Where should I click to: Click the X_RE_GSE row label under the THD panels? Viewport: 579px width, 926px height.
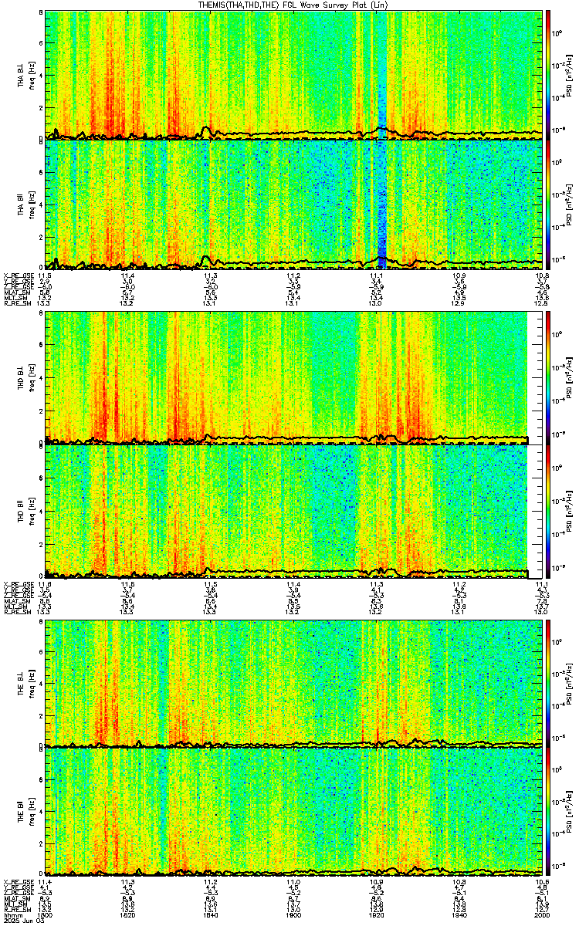18,584
